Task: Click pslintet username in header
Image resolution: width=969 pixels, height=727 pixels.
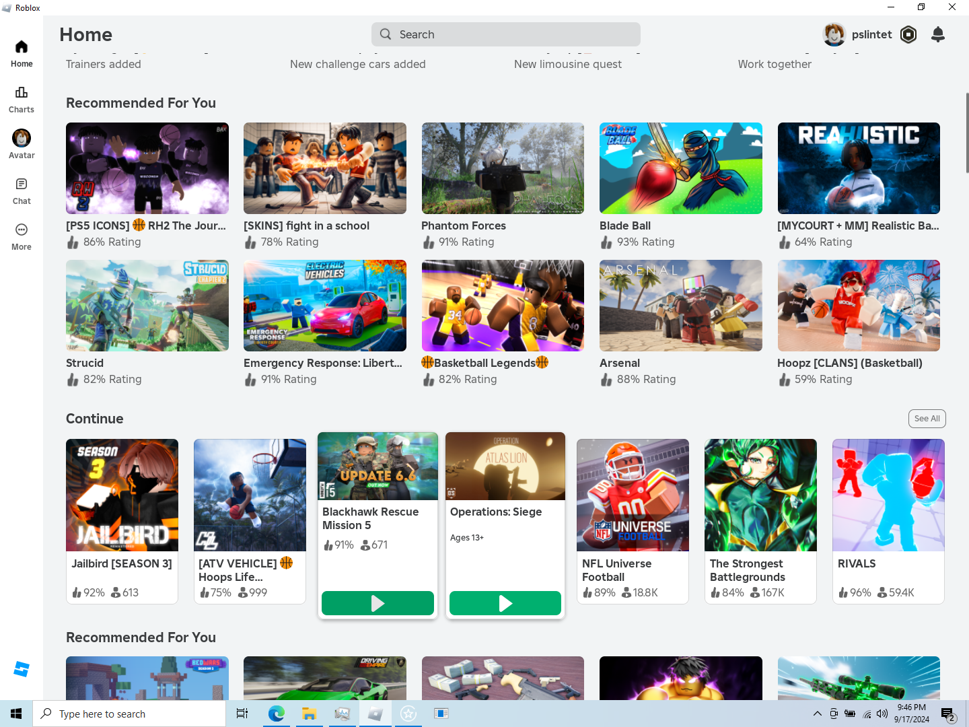Action: pyautogui.click(x=871, y=34)
